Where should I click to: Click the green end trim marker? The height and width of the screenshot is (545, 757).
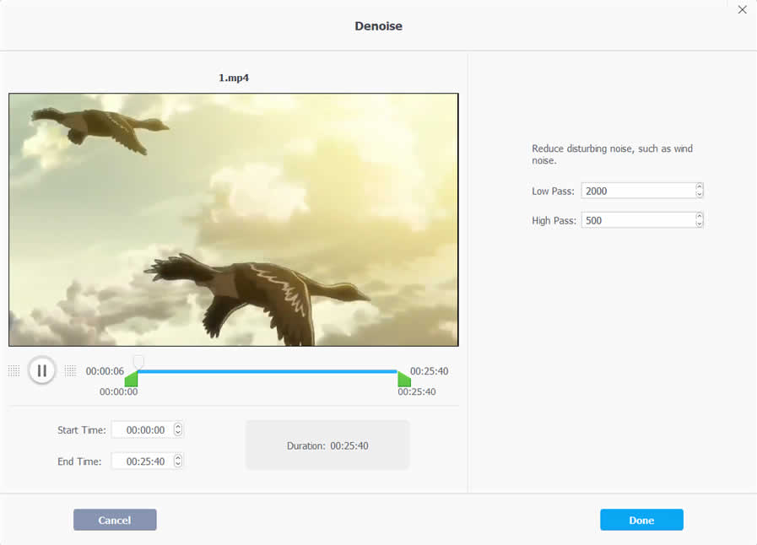[x=404, y=380]
